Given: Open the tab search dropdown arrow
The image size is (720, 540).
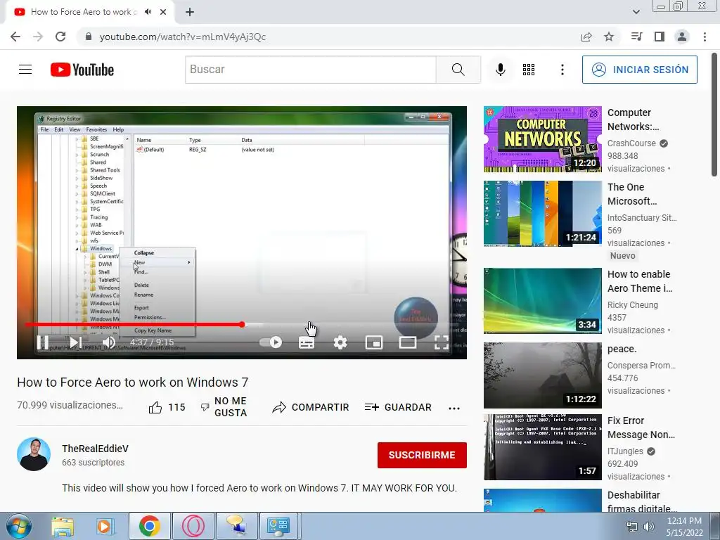Looking at the screenshot, I should point(636,12).
